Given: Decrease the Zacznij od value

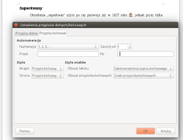Looking at the screenshot, I should (130, 48).
